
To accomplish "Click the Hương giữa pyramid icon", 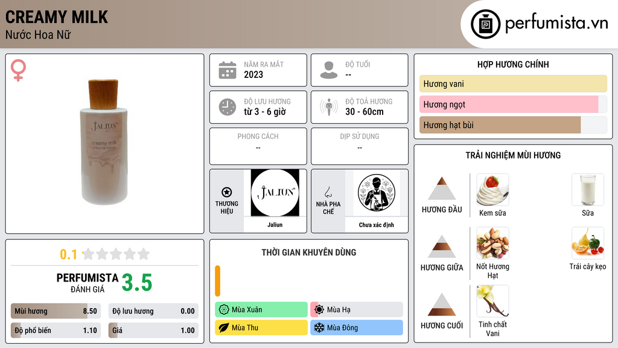I will 442,246.
